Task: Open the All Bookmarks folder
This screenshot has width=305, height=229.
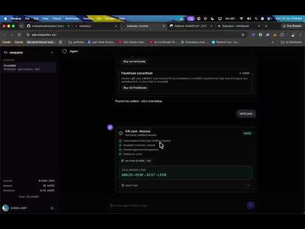Action: [x=292, y=42]
